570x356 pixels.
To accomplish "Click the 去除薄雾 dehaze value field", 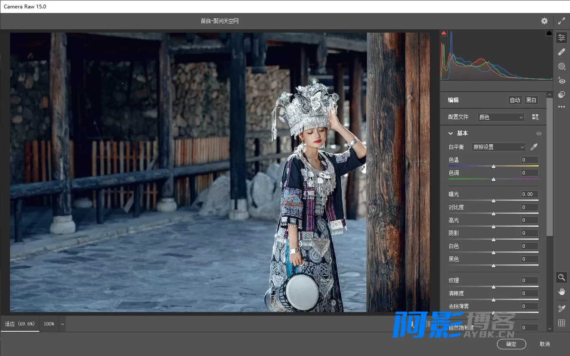I will point(530,306).
